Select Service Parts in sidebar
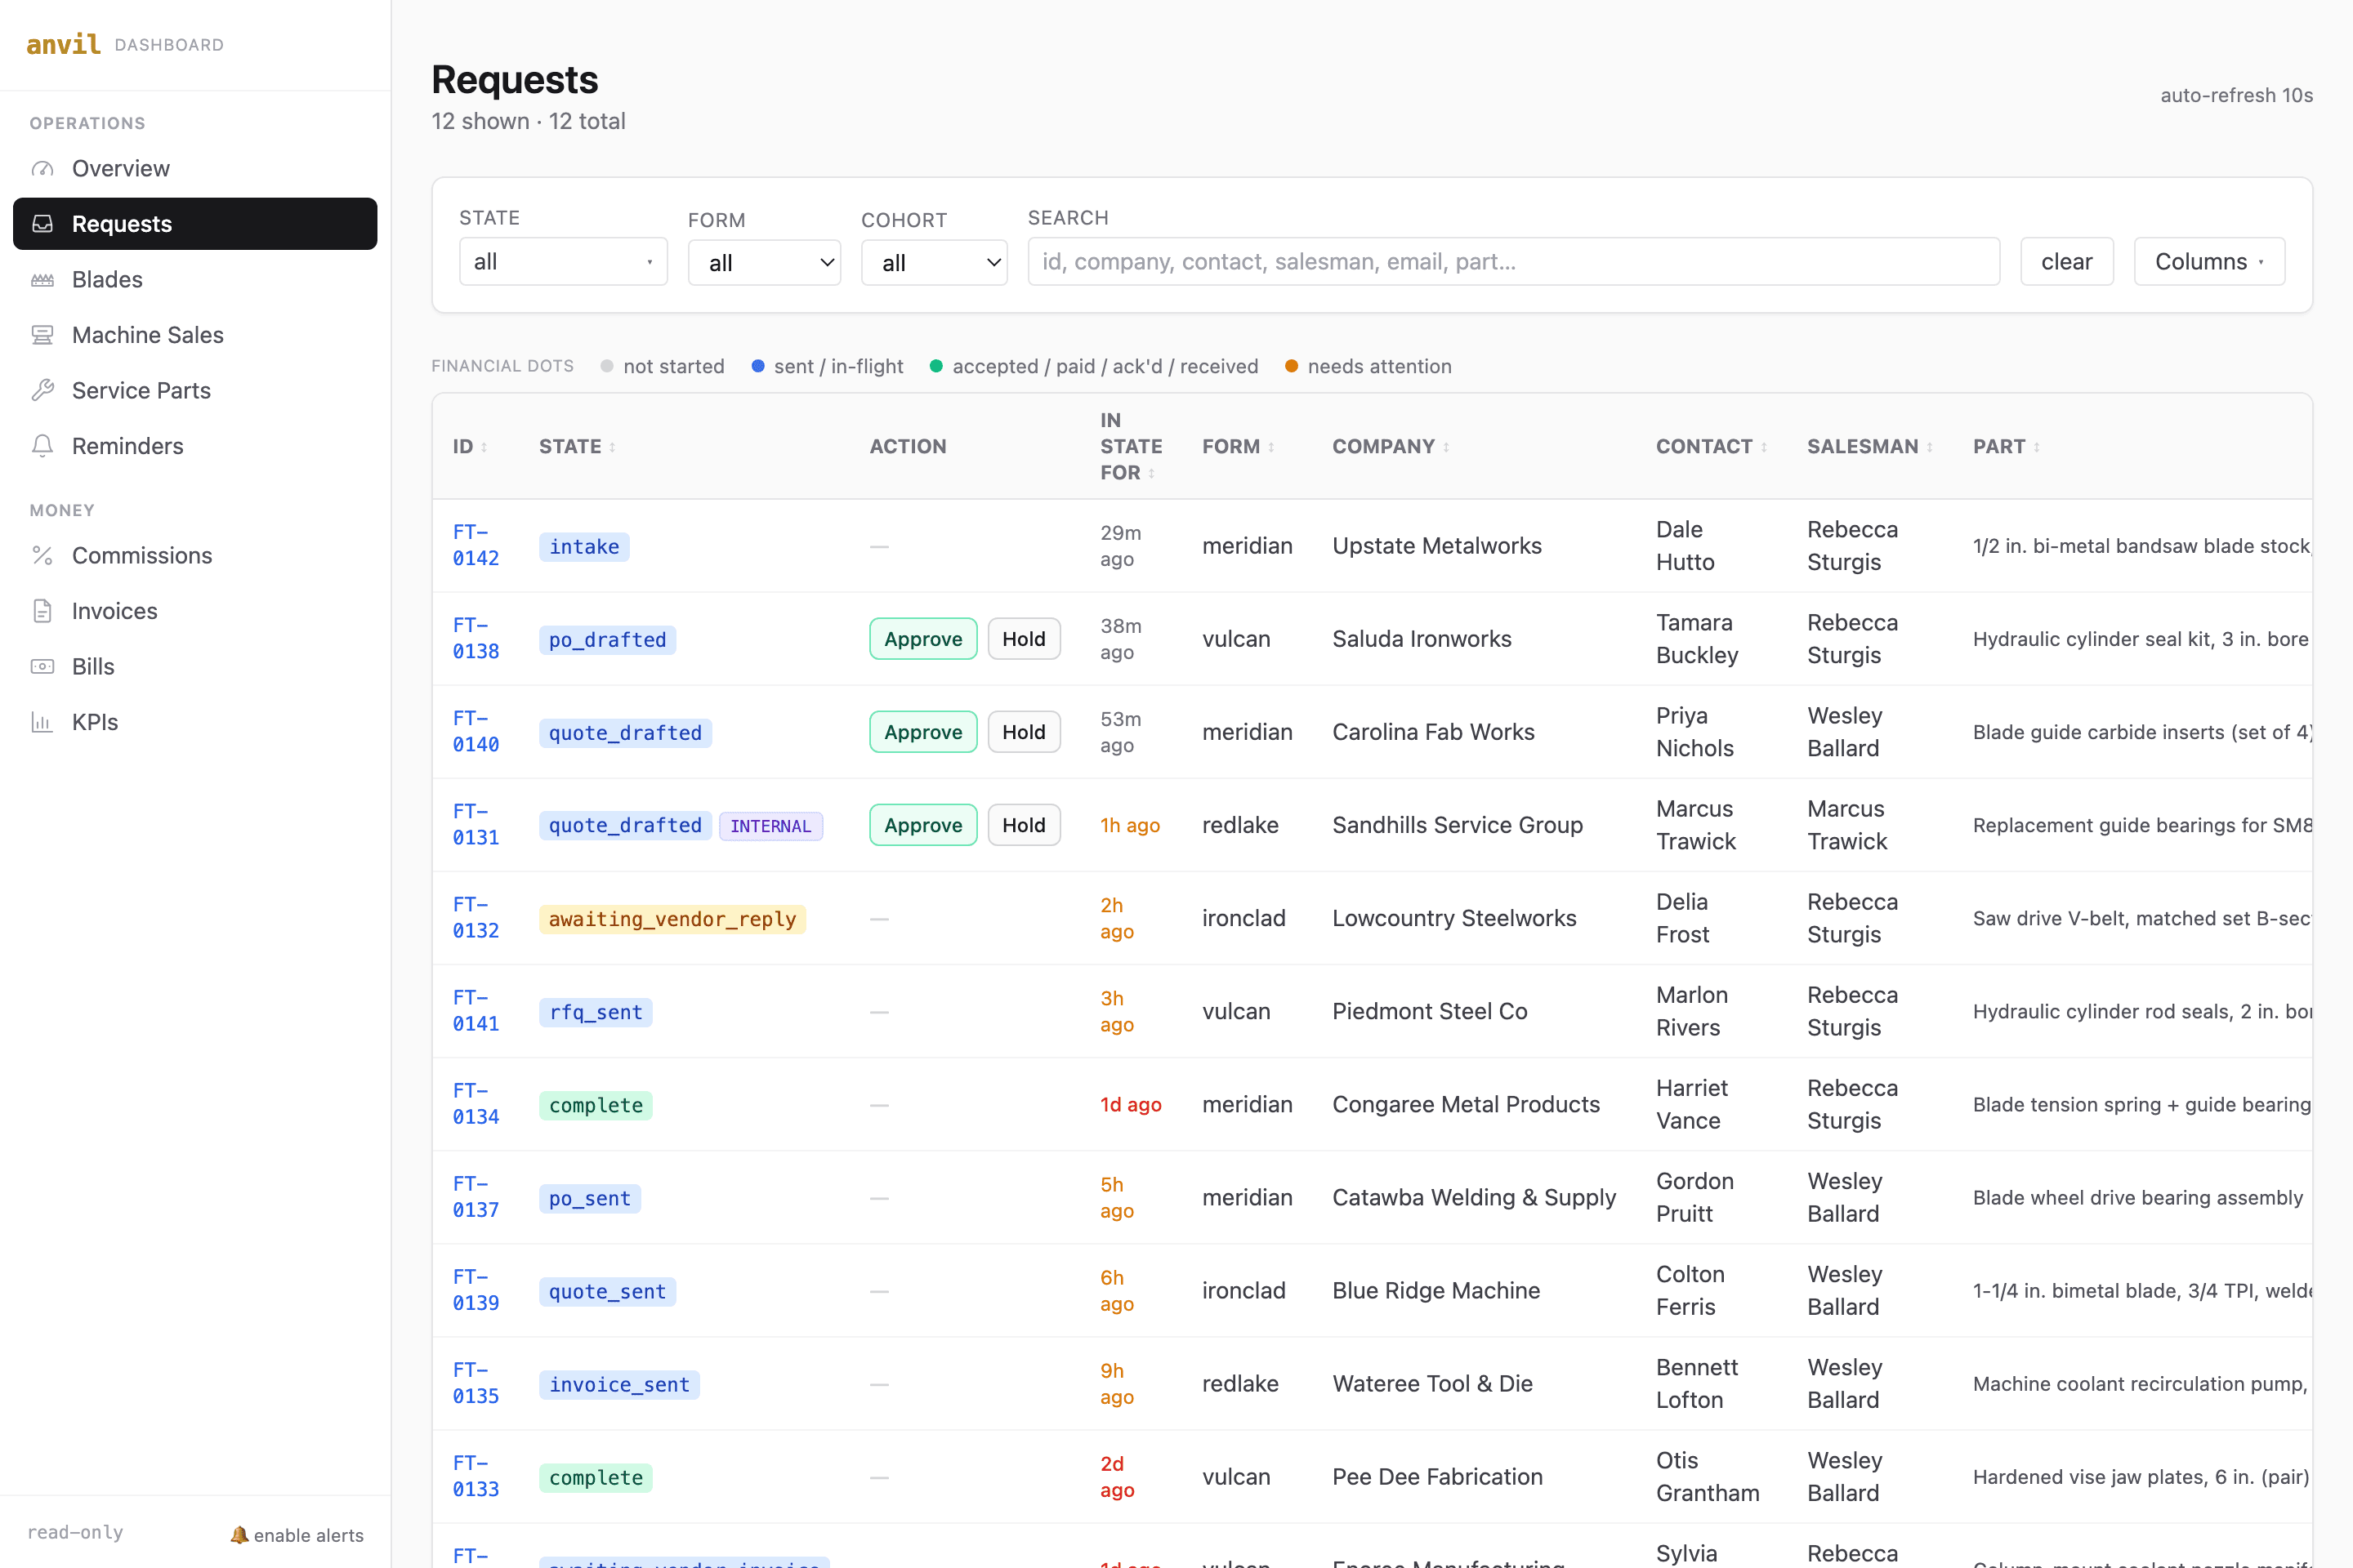 pyautogui.click(x=195, y=390)
